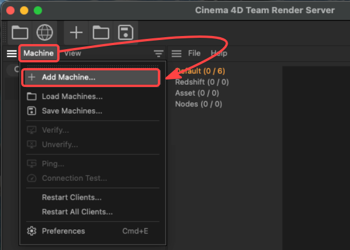
Task: Click the folder icon beside Load Machines
Action: (31, 97)
